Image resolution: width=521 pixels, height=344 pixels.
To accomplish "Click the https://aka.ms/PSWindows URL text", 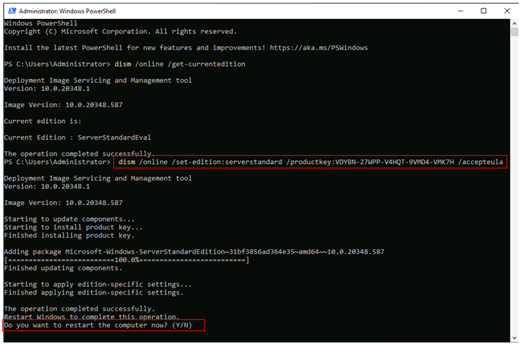I will click(319, 48).
